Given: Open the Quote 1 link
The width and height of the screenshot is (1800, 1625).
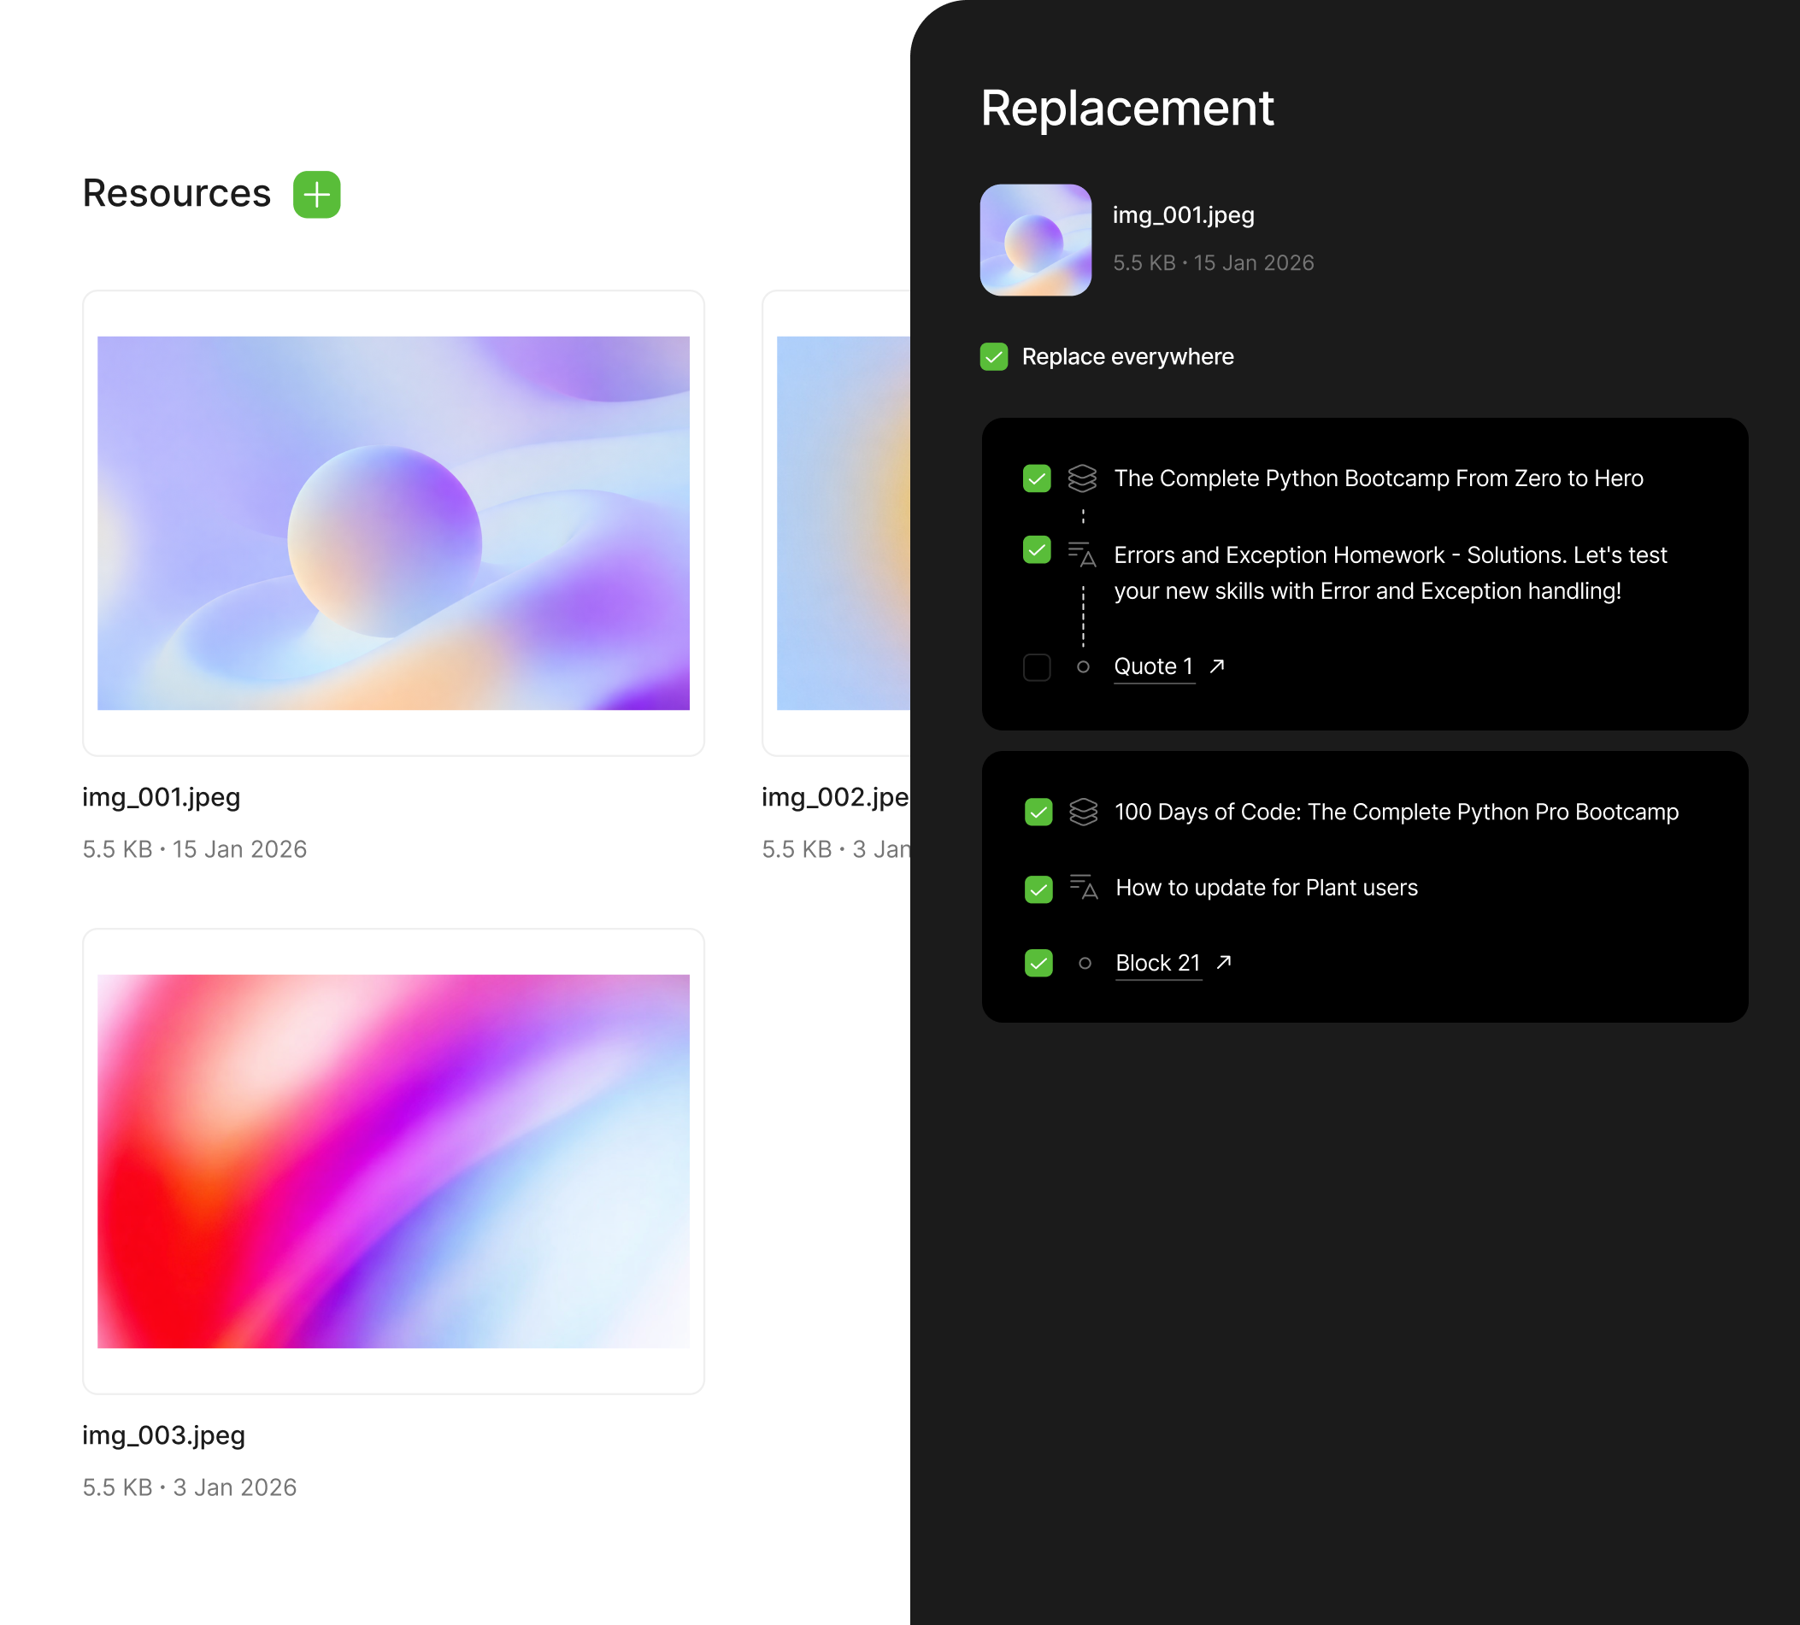Looking at the screenshot, I should coord(1153,666).
